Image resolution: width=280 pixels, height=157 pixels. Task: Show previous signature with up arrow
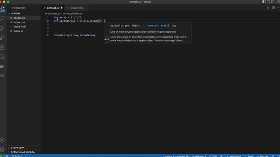click(107, 37)
